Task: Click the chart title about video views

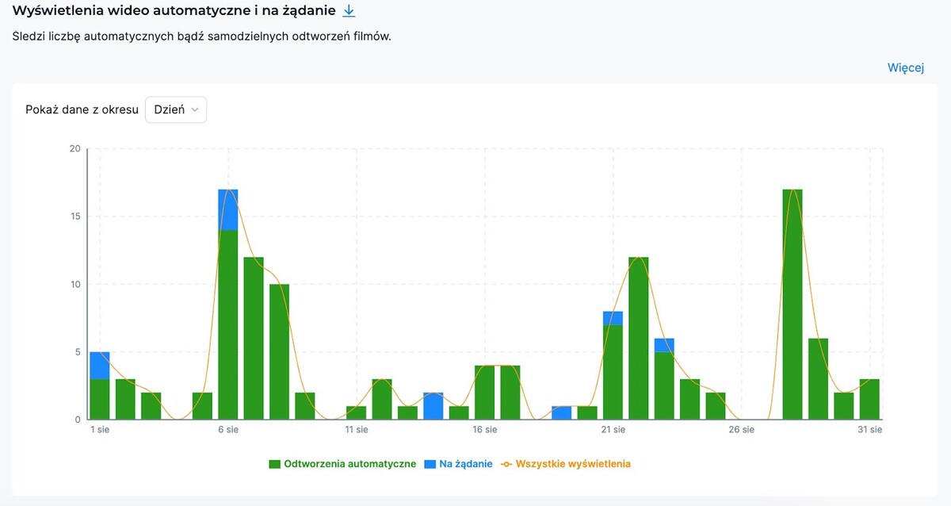Action: coord(174,11)
